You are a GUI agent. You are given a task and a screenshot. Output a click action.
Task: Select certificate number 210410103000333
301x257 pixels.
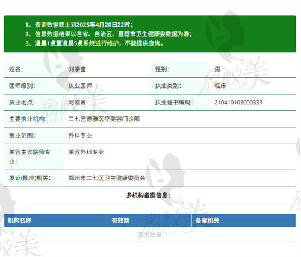pos(238,103)
